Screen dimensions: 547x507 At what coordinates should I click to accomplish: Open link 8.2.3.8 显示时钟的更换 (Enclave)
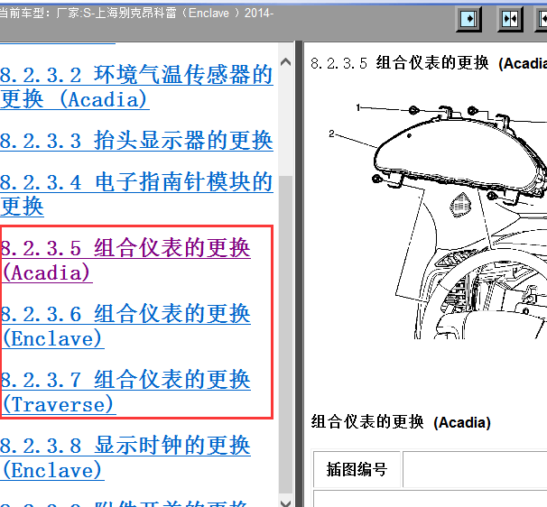click(x=125, y=458)
